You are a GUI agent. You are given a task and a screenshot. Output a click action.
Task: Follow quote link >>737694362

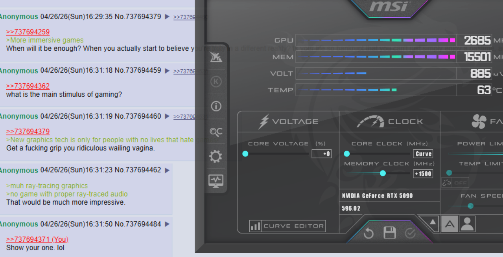28,86
